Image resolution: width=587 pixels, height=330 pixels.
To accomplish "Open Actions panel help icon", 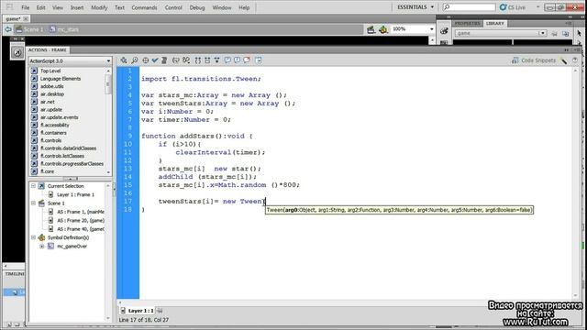I will pos(575,60).
